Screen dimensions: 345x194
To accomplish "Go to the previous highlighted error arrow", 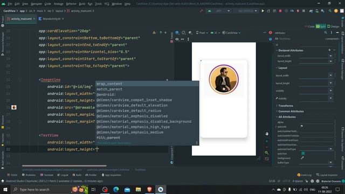I will pyautogui.click(x=161, y=32).
